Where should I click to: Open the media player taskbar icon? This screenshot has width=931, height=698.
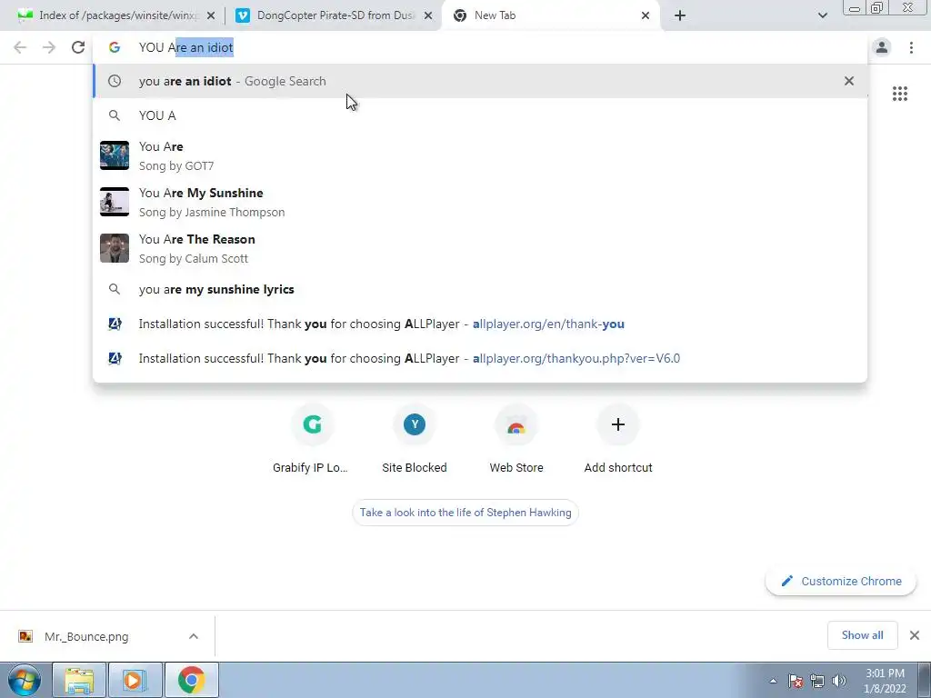click(x=135, y=680)
